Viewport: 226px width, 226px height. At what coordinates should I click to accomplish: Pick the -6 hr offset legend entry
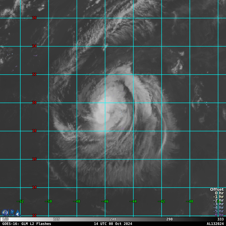(218, 215)
